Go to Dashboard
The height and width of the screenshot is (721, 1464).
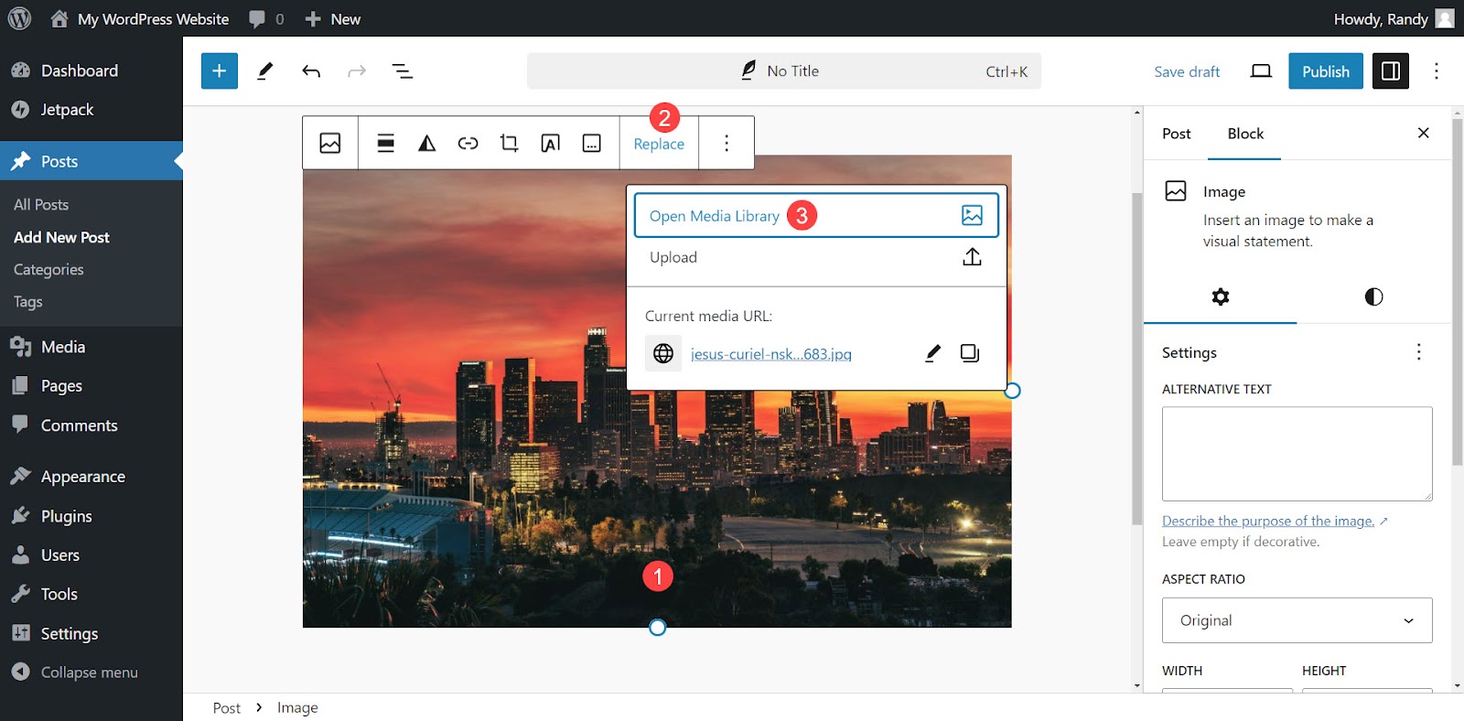pyautogui.click(x=80, y=70)
